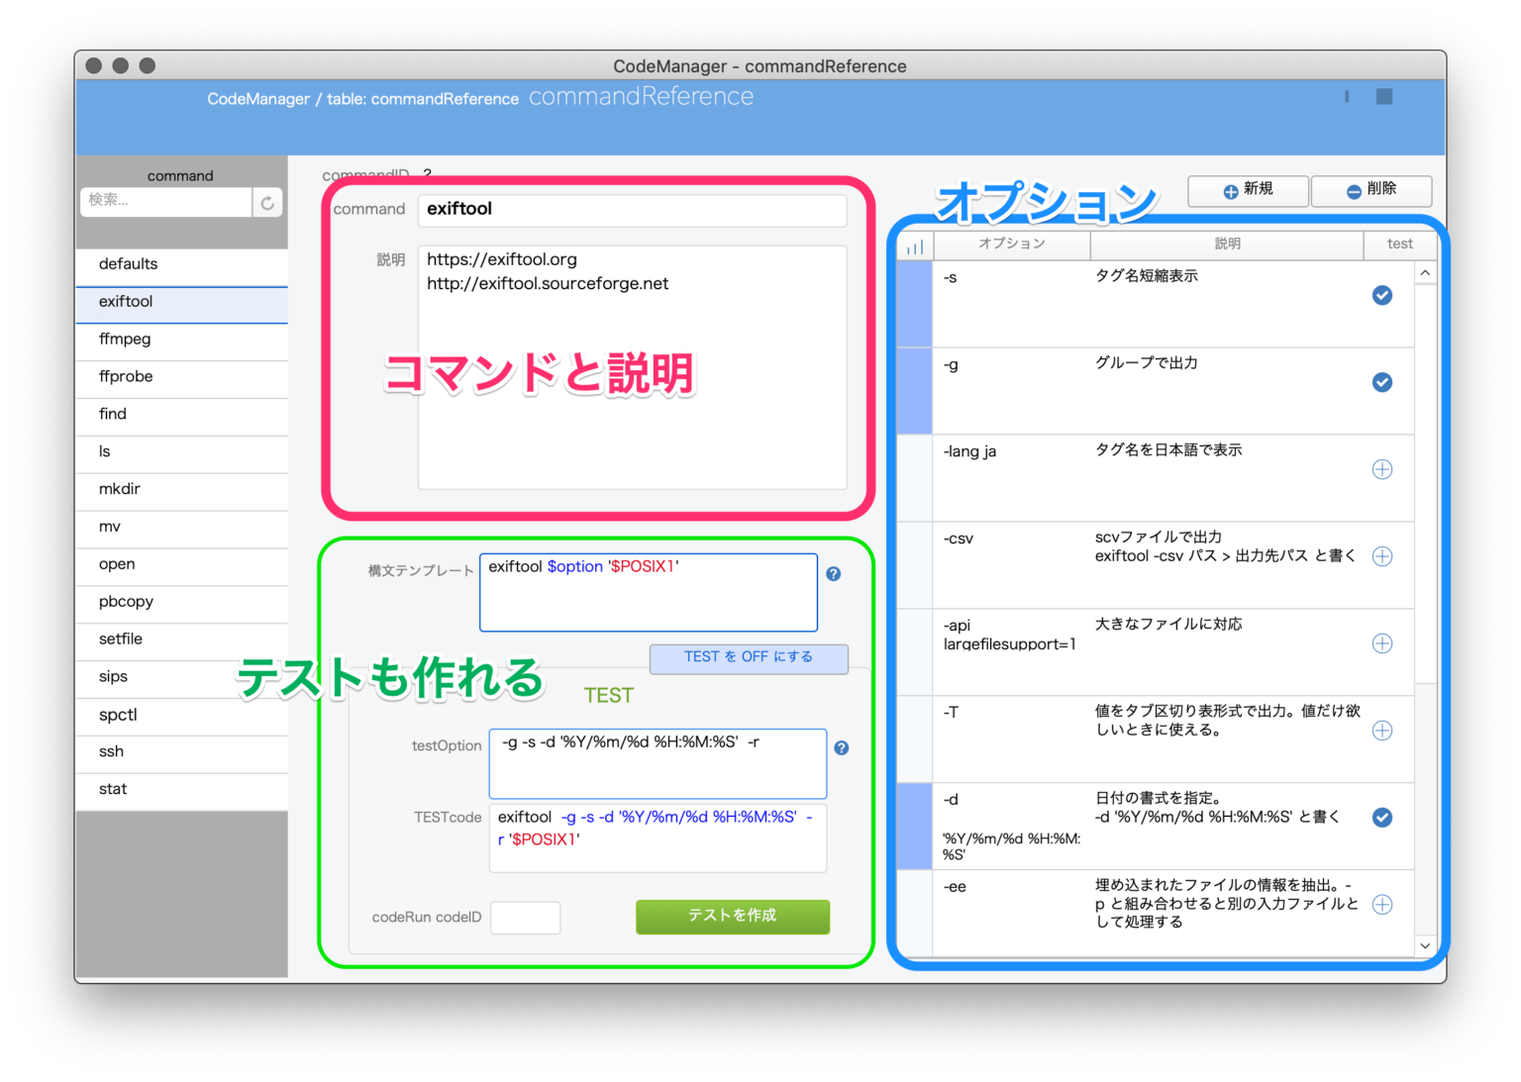Click the 説明 description text area
The width and height of the screenshot is (1521, 1082).
coord(633,367)
